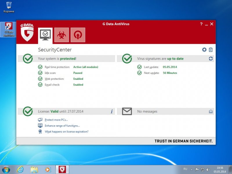Click the 'Paused' idle scan status

coord(78,73)
